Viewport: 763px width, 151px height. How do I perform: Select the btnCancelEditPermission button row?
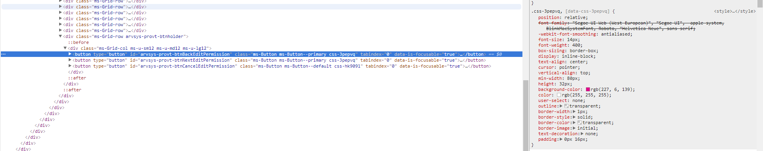coord(261,66)
